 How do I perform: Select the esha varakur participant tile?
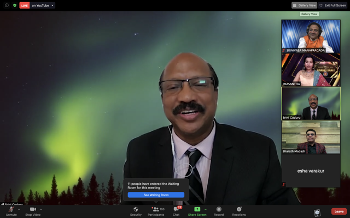pos(311,171)
